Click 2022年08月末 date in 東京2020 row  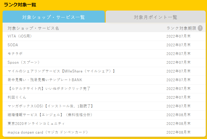coord(179,124)
